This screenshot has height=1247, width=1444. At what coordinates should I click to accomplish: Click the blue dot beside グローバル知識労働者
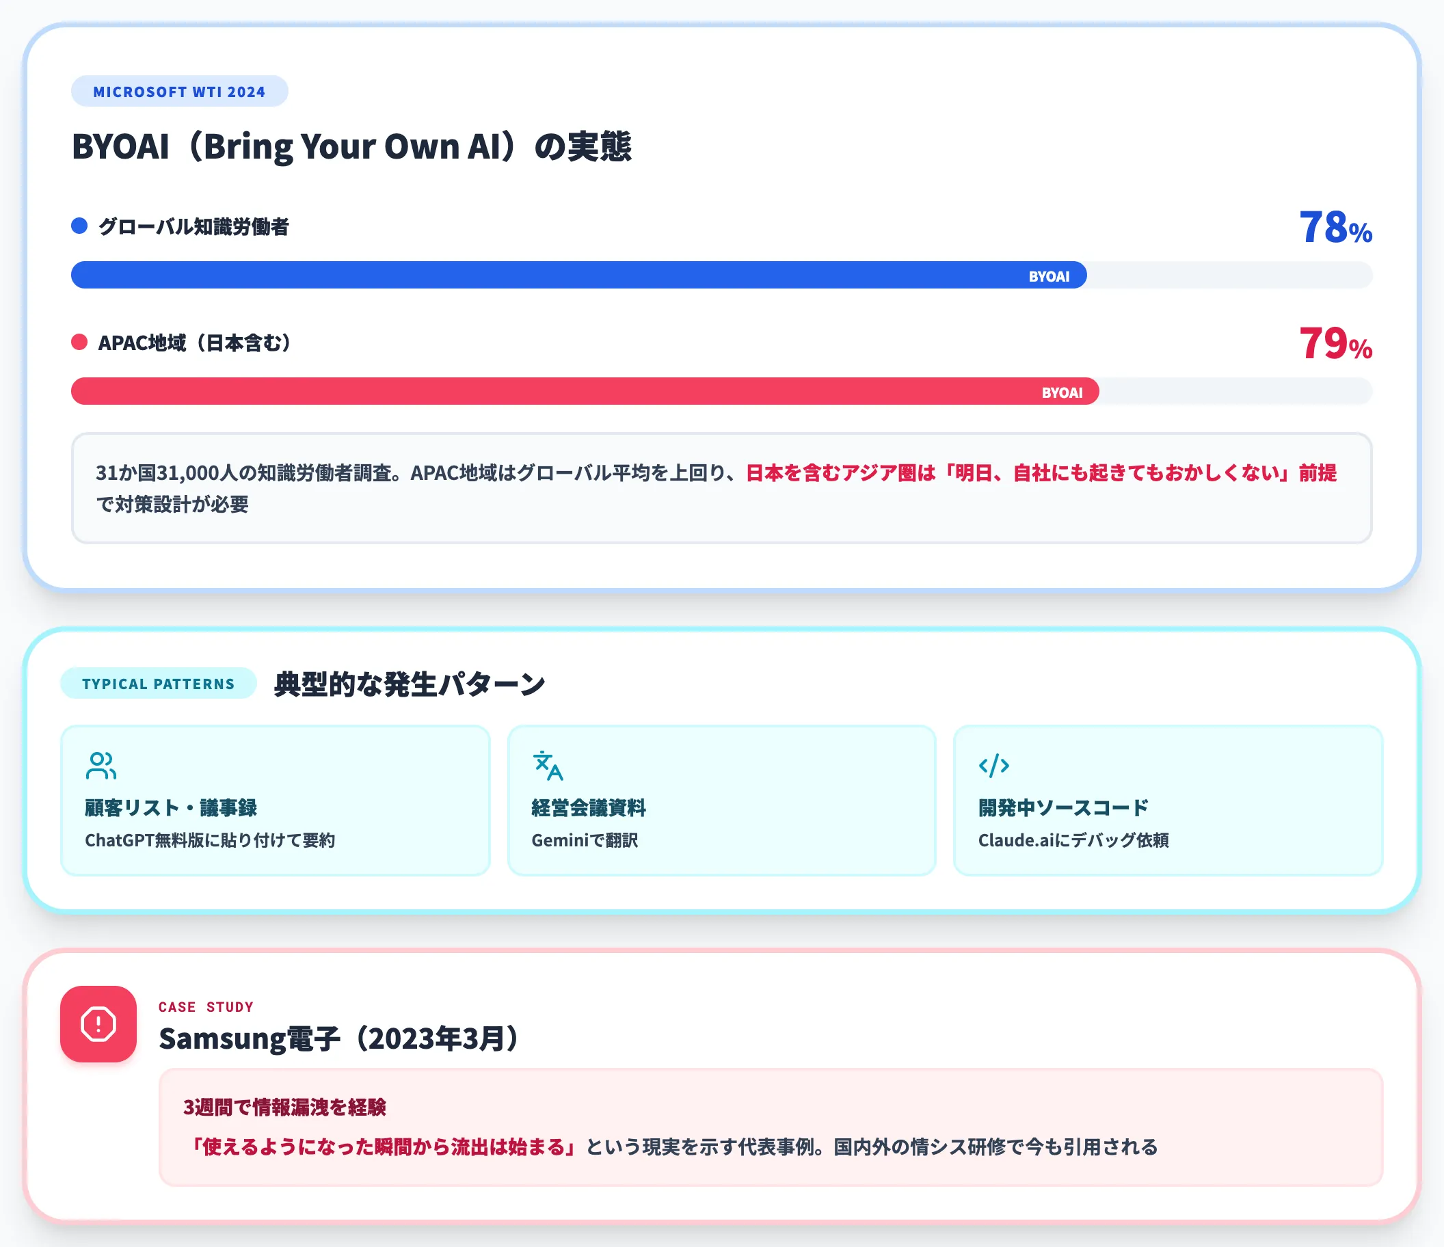[79, 226]
